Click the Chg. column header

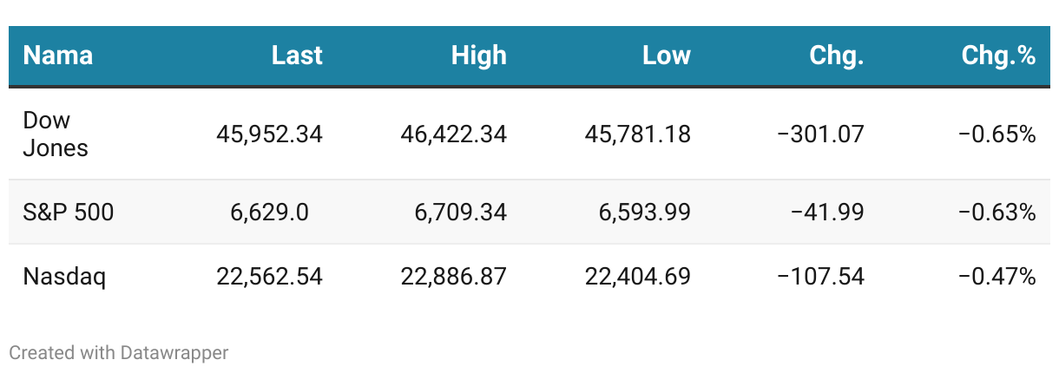tap(836, 56)
